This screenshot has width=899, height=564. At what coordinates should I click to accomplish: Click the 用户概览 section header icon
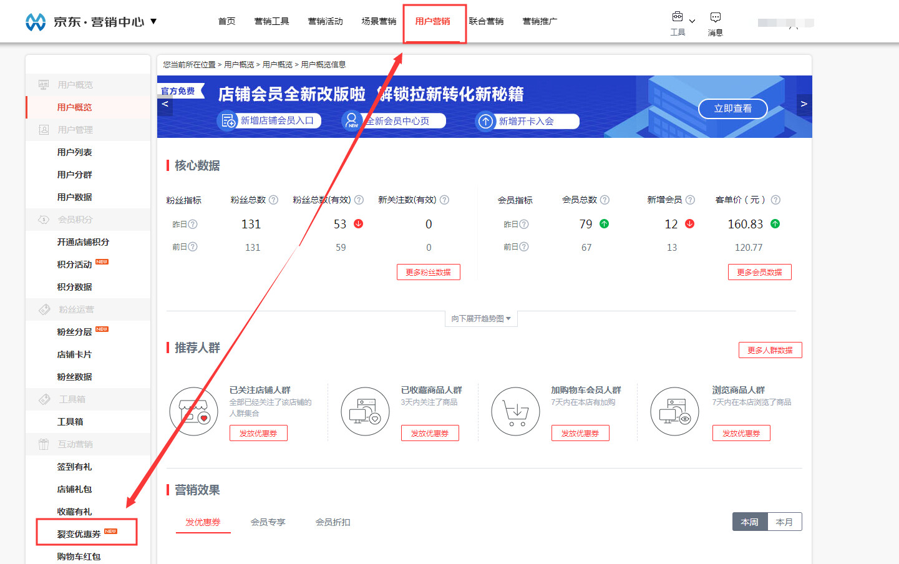pyautogui.click(x=44, y=85)
